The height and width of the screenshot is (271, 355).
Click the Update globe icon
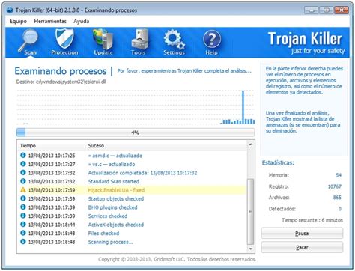pos(103,39)
